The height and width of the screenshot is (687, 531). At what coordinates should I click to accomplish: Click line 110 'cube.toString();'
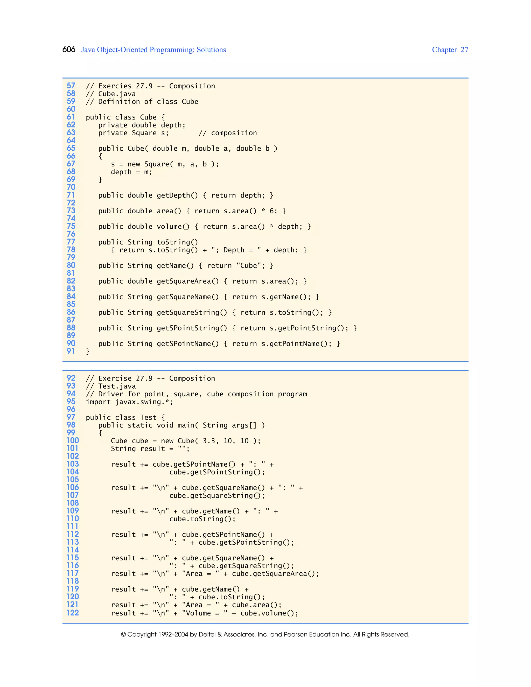click(202, 519)
